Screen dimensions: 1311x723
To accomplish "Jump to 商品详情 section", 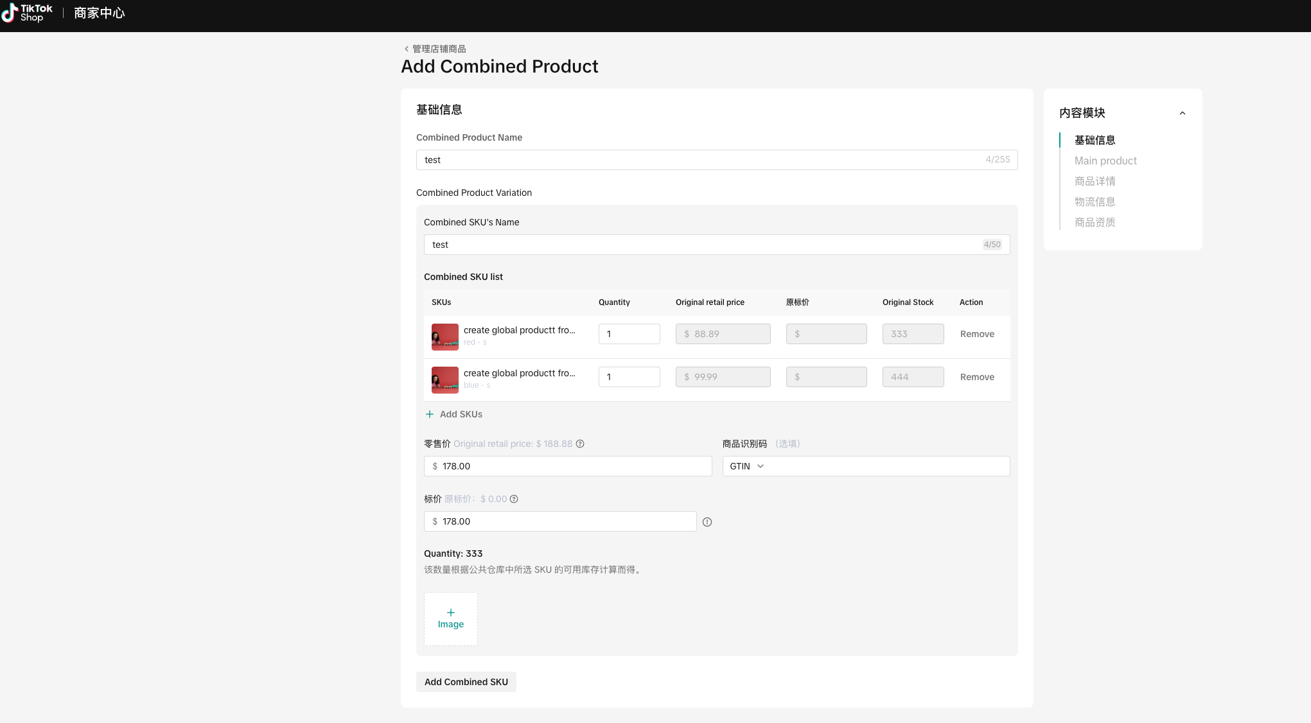I will pos(1095,181).
